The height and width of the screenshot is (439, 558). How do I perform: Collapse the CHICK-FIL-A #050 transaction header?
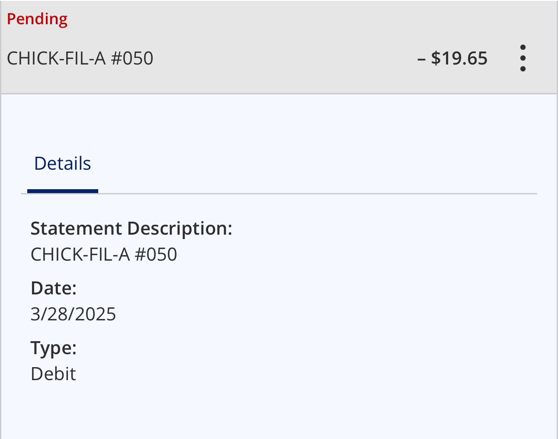80,58
